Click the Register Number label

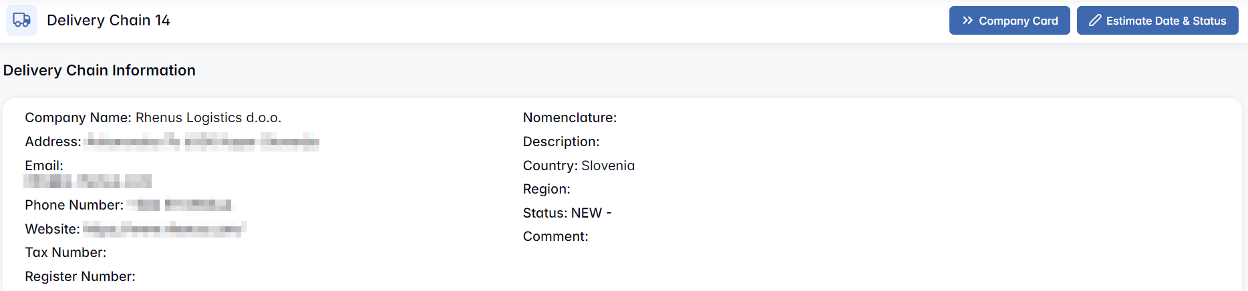[80, 276]
